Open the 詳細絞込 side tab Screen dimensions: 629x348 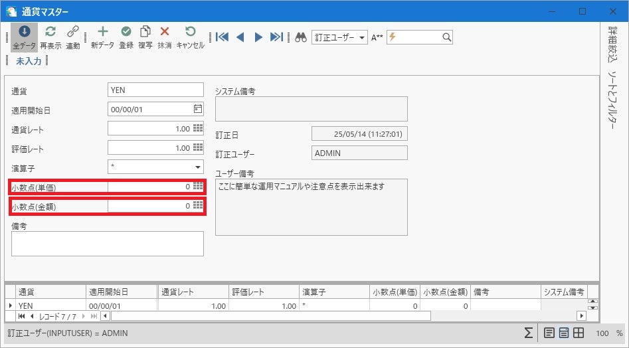612,44
